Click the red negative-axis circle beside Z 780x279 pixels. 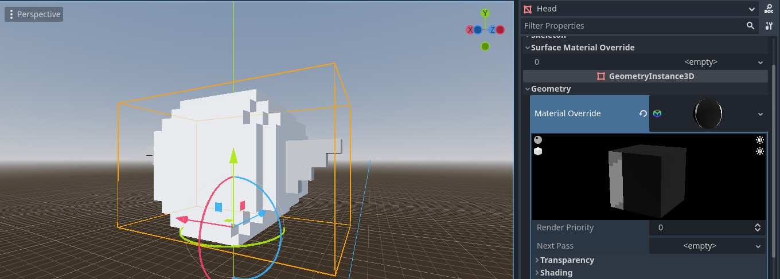coord(500,30)
